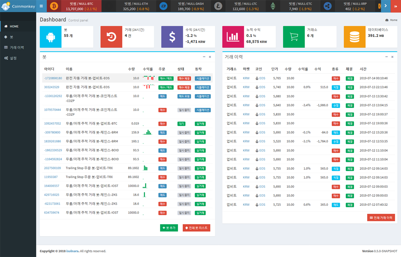Open bot ID 1092457052
Viewport: 401px width, 257px height.
click(x=52, y=124)
